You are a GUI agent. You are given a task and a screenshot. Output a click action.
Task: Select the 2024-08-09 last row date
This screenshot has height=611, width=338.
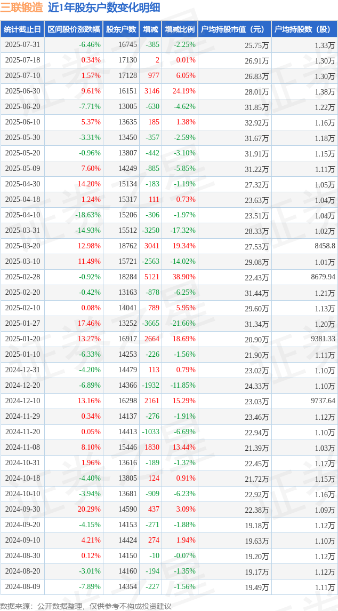22,586
